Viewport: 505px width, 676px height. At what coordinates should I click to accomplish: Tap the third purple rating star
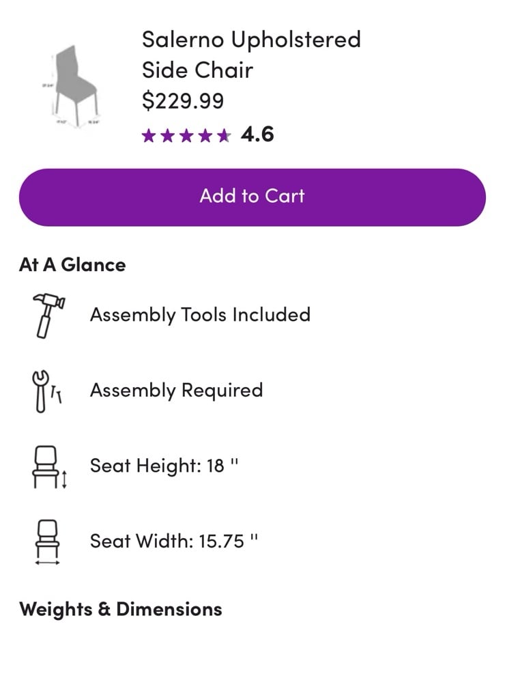[186, 136]
